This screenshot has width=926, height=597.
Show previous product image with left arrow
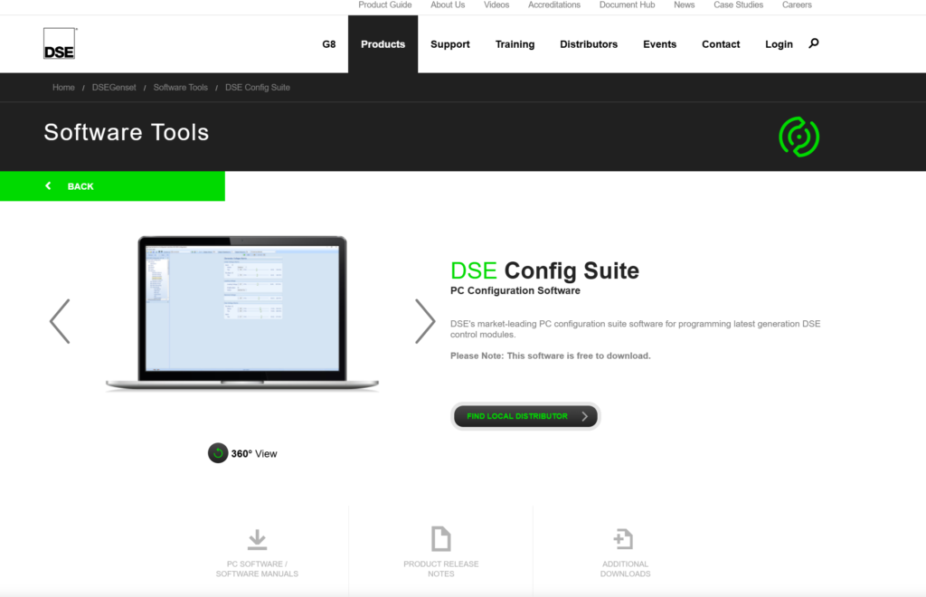[x=60, y=321]
